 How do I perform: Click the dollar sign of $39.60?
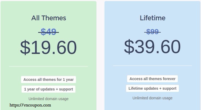coord(129,47)
